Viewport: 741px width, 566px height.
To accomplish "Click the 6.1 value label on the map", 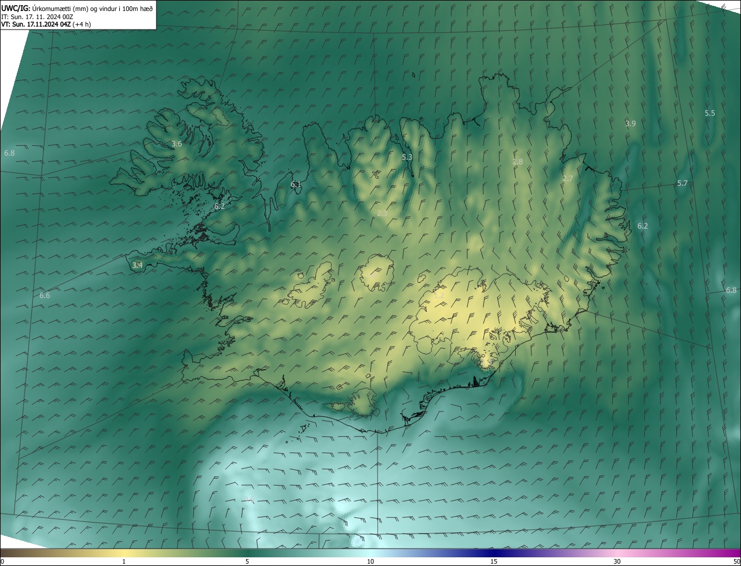I will point(296,184).
